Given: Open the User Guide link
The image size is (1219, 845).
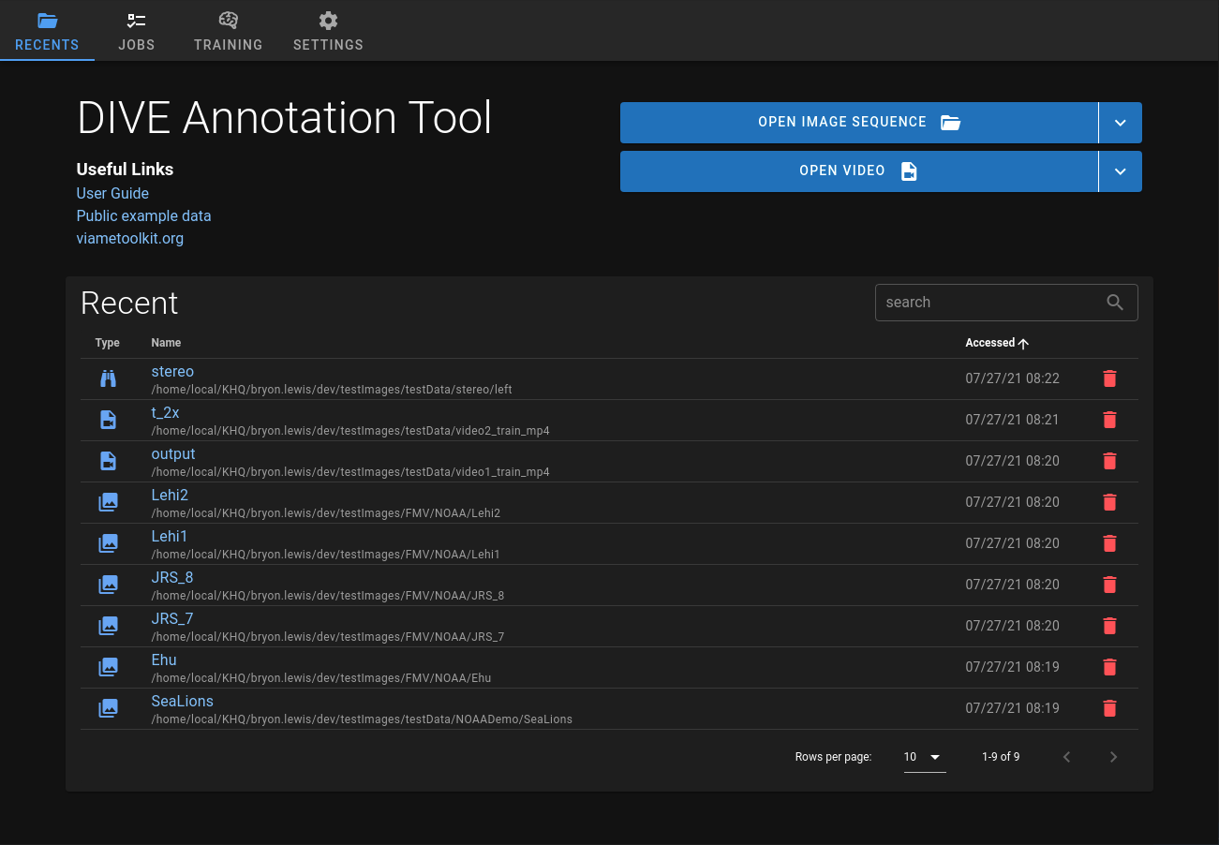Looking at the screenshot, I should (x=112, y=193).
